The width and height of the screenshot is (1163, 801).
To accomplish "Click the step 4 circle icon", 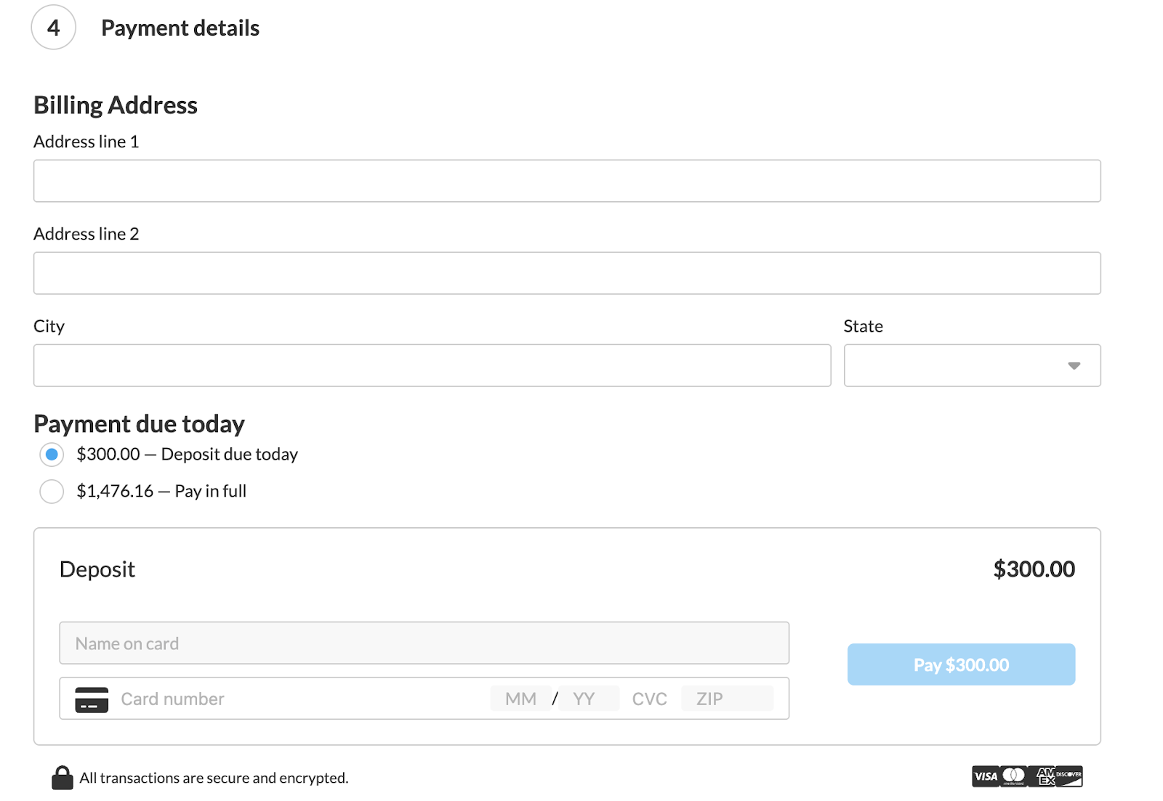I will coord(54,28).
